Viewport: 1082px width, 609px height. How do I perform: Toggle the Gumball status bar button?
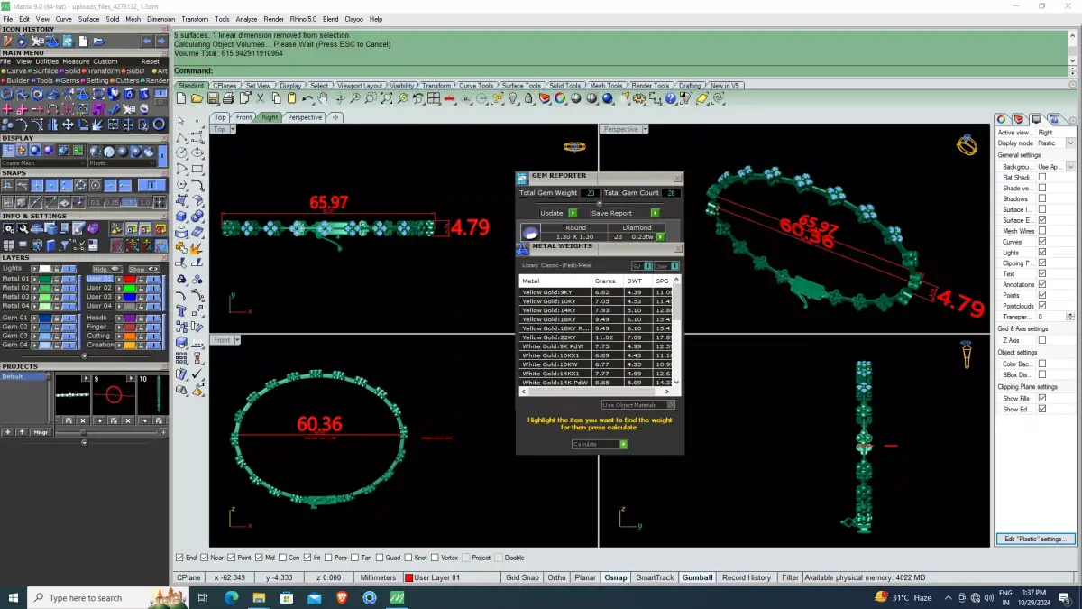[x=697, y=577]
